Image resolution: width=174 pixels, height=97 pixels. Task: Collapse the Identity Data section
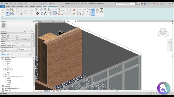(x=32, y=51)
